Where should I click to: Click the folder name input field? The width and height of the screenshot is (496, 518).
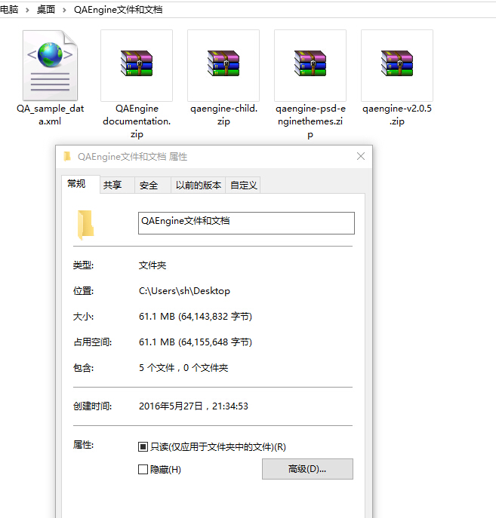[x=246, y=223]
